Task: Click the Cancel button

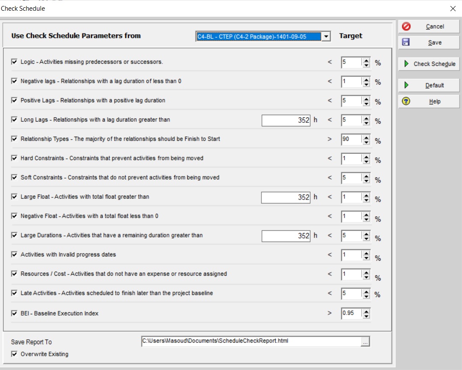Action: coord(429,27)
